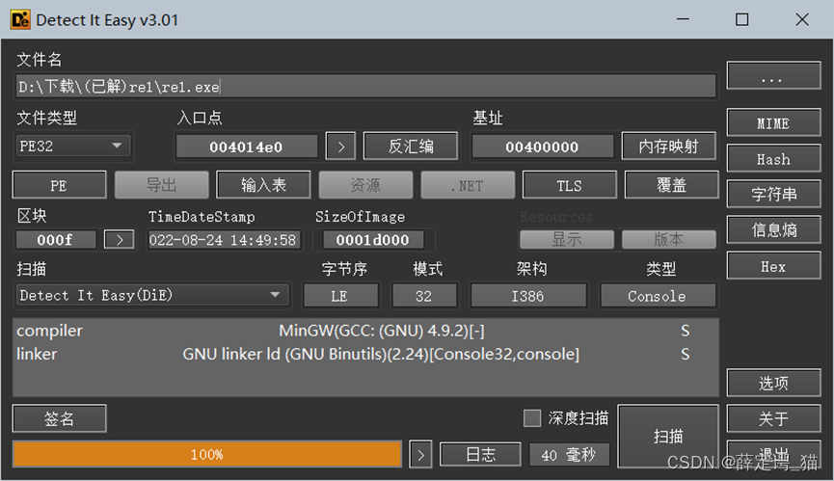Open the MIME info button
The image size is (834, 481).
[773, 122]
